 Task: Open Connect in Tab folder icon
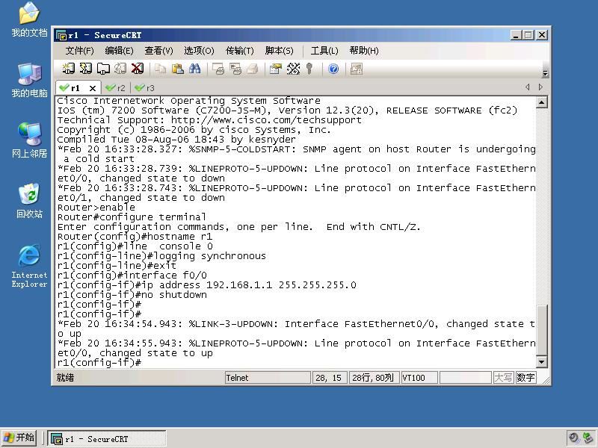pos(103,69)
